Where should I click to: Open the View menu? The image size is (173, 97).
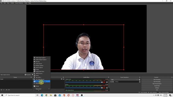click(8, 3)
